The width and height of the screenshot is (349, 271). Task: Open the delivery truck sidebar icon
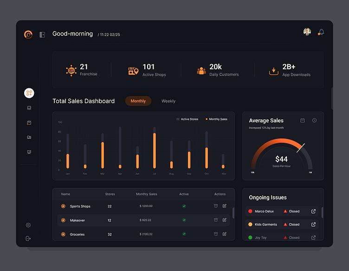29,137
